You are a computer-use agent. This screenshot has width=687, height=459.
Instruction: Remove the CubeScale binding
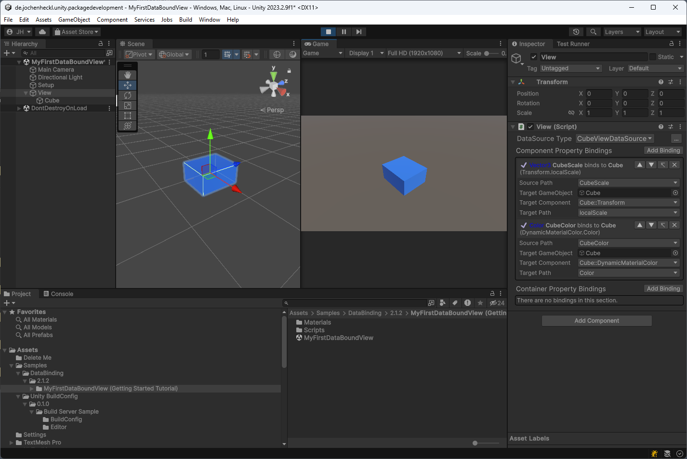[674, 165]
